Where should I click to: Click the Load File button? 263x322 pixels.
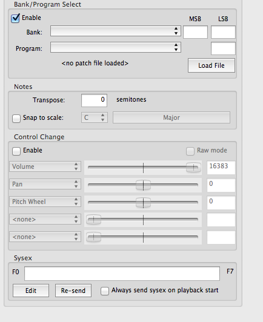point(211,65)
